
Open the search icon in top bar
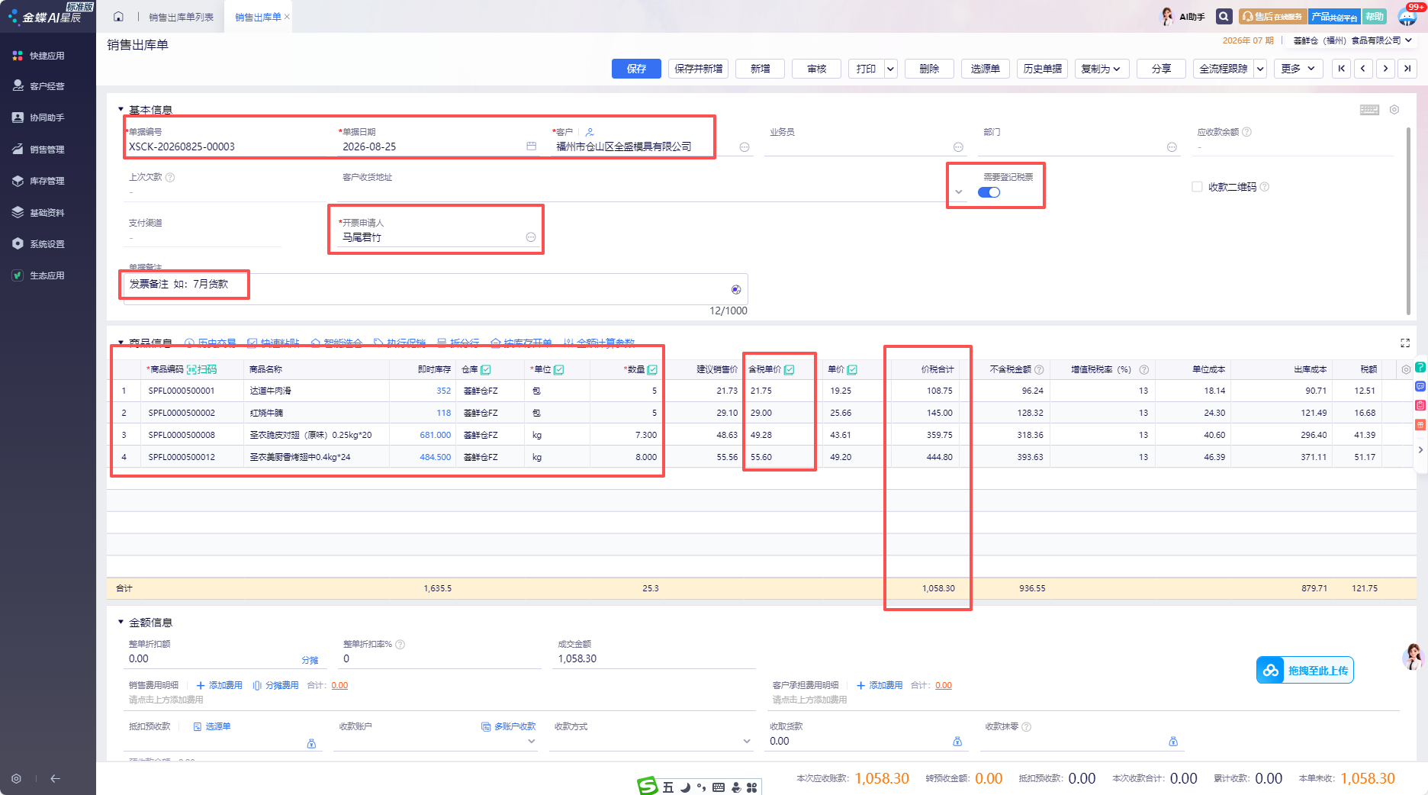click(x=1224, y=16)
